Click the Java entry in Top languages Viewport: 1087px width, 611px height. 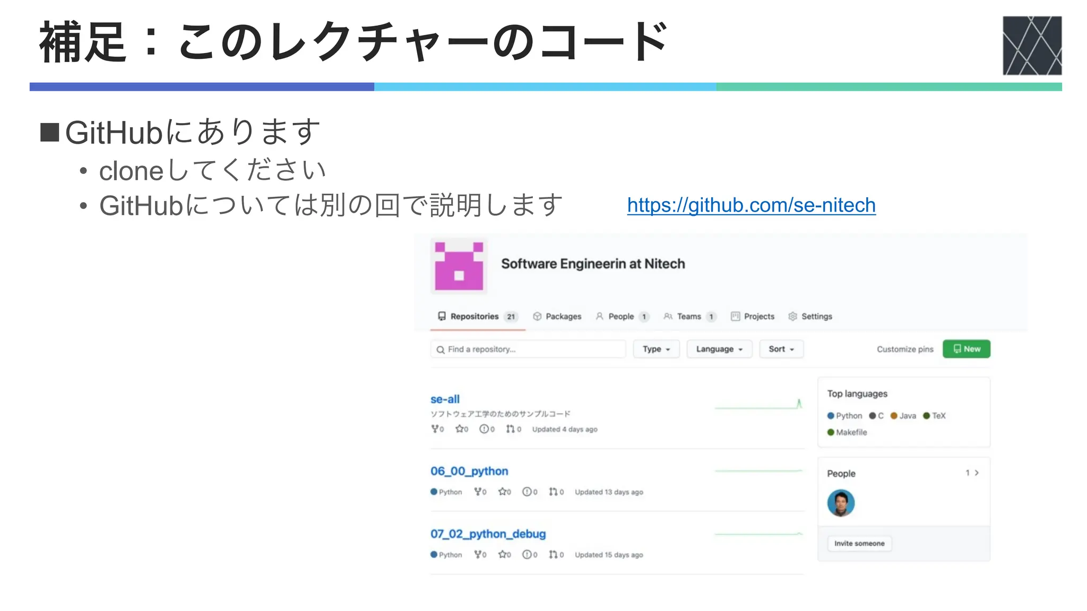[x=903, y=416]
